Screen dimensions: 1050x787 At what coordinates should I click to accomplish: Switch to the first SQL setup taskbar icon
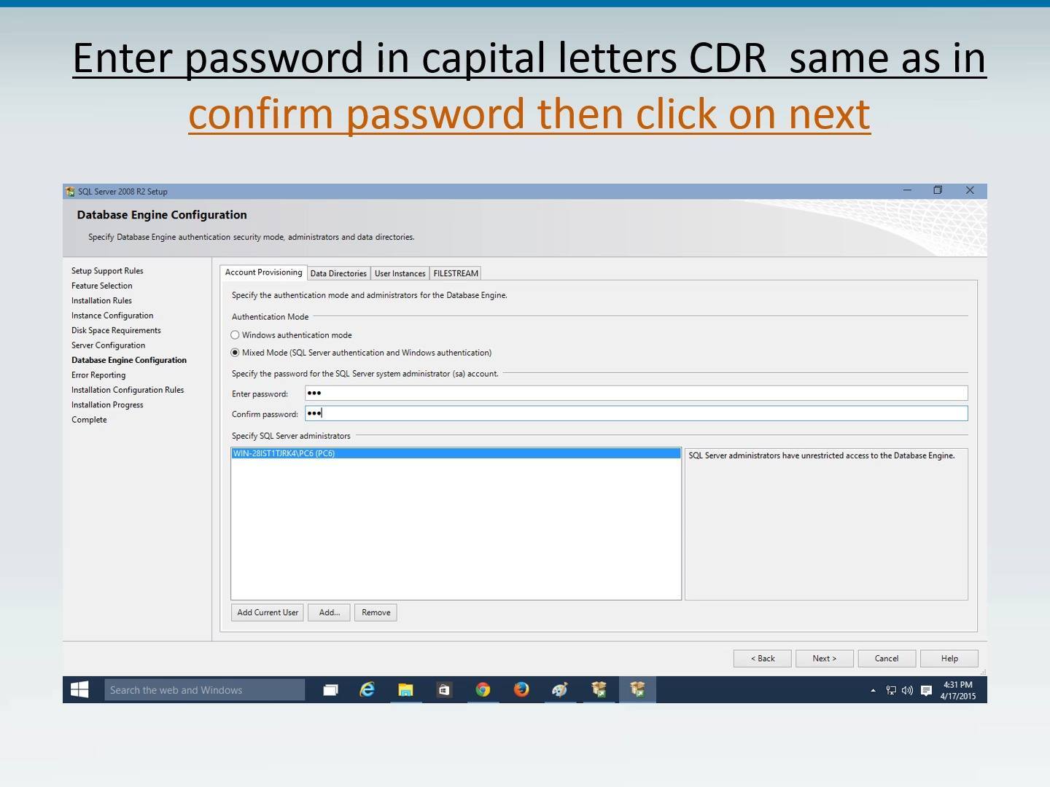coord(599,689)
